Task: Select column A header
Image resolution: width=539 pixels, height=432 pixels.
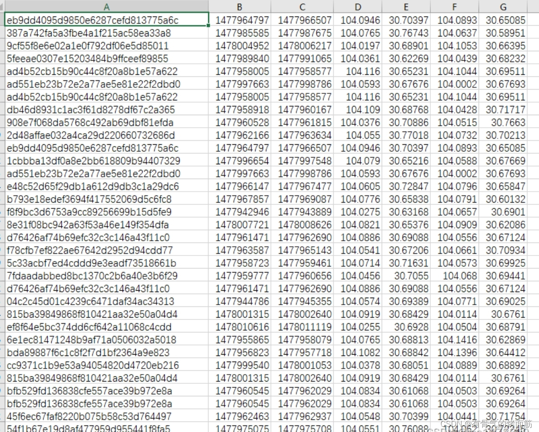Action: point(106,7)
